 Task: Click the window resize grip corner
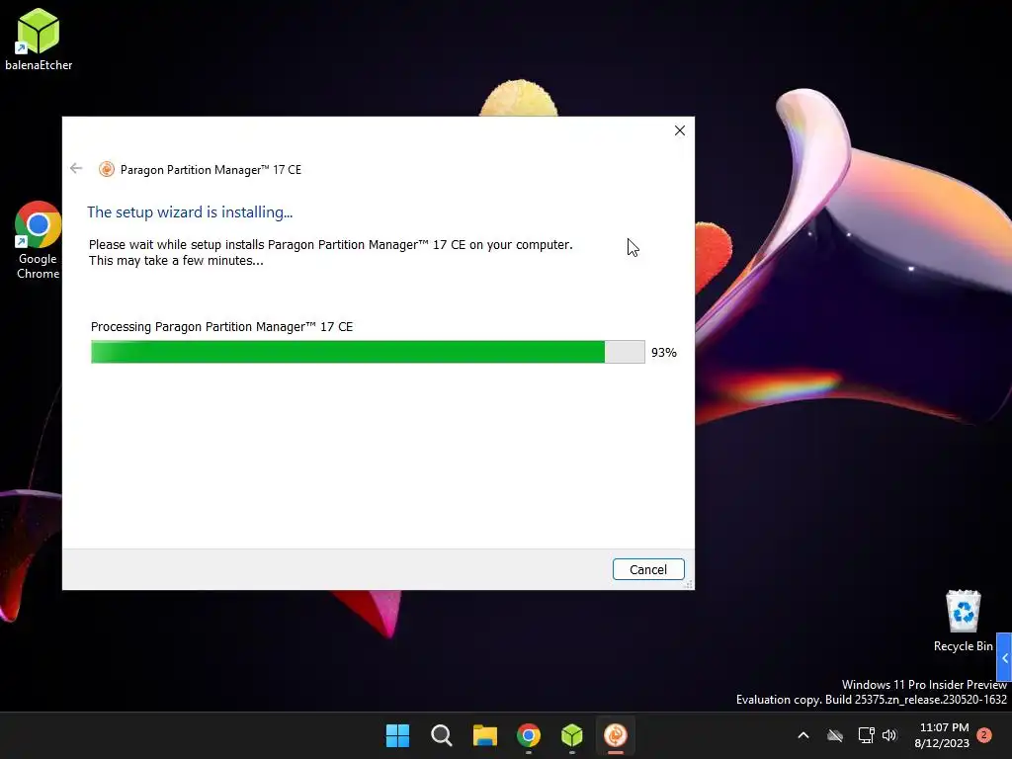689,584
